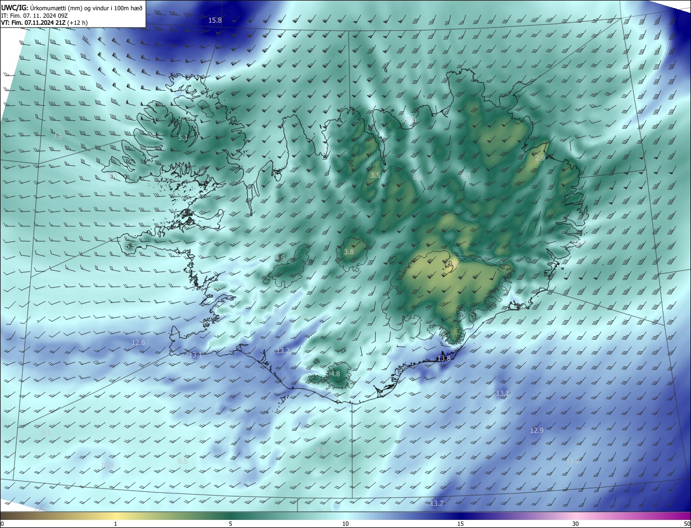Click the 5.1 value label over the Westfjords

183,138
